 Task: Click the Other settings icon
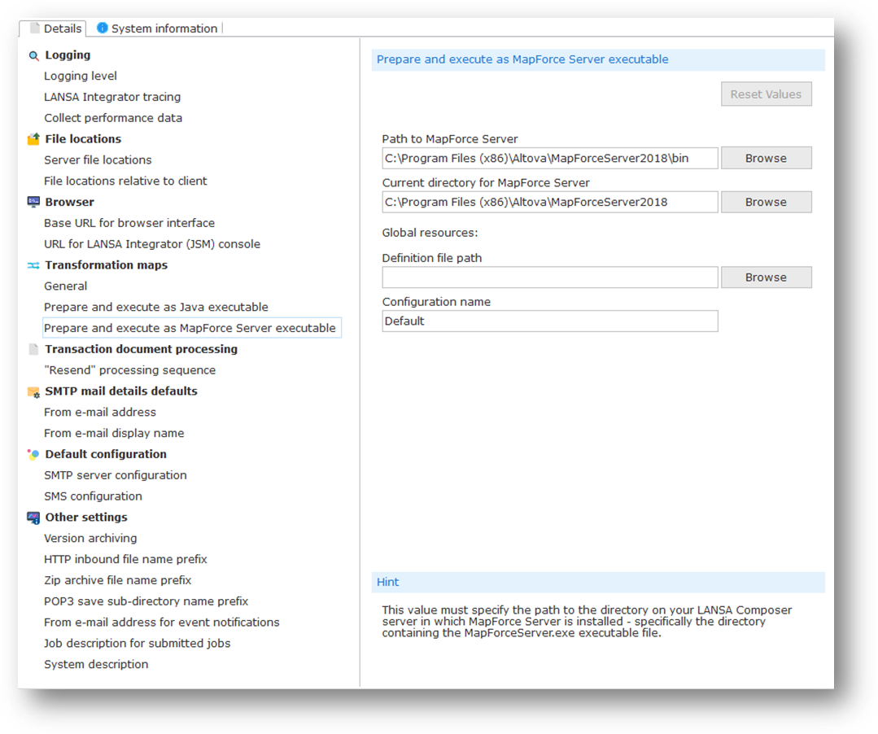[x=33, y=518]
